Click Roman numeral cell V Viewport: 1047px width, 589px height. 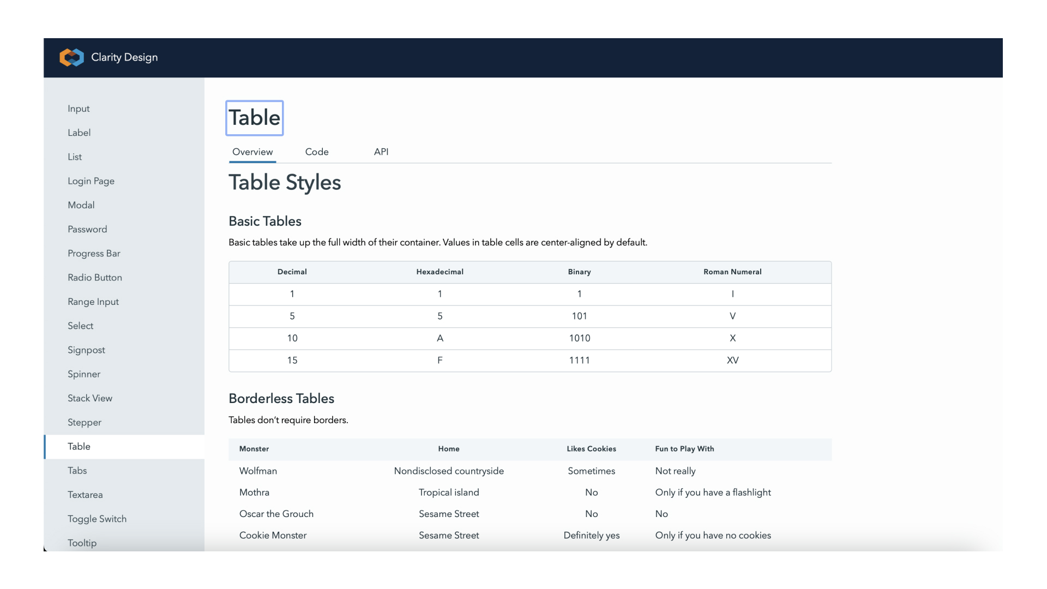(732, 316)
